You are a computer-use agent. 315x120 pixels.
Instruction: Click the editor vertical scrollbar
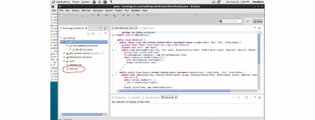[259, 60]
